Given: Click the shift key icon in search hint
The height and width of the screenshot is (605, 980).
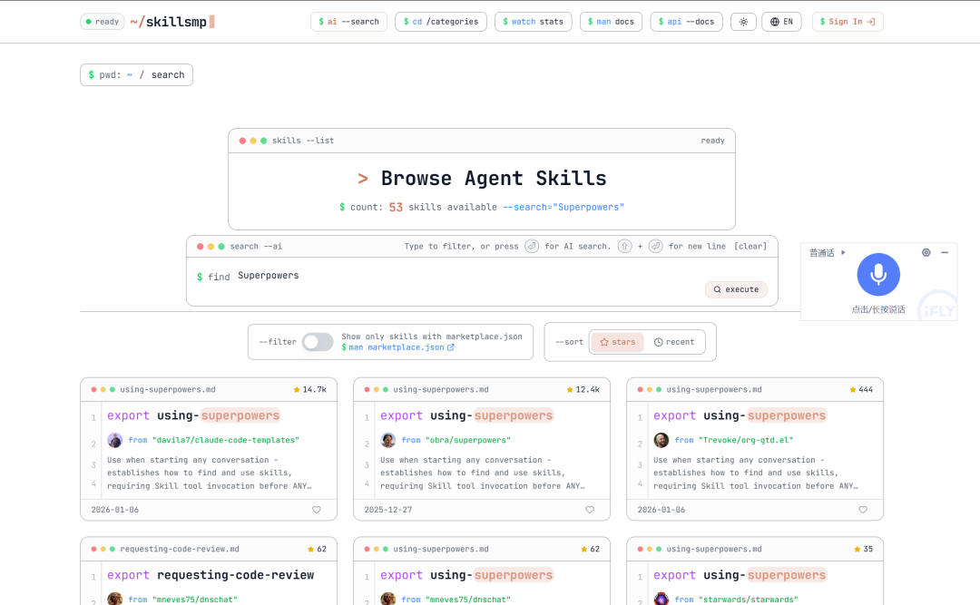Looking at the screenshot, I should point(624,246).
